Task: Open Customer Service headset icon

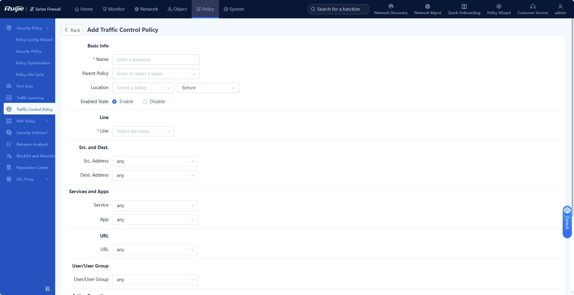Action: [x=533, y=6]
